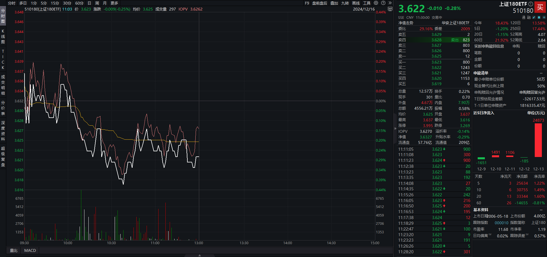Click the 12-9 net outflow green bar

coord(481,158)
